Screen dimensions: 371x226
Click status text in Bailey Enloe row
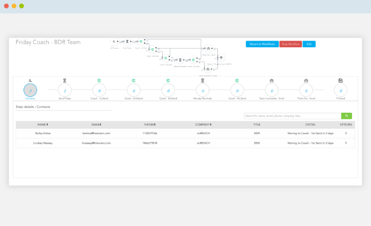[x=310, y=133]
